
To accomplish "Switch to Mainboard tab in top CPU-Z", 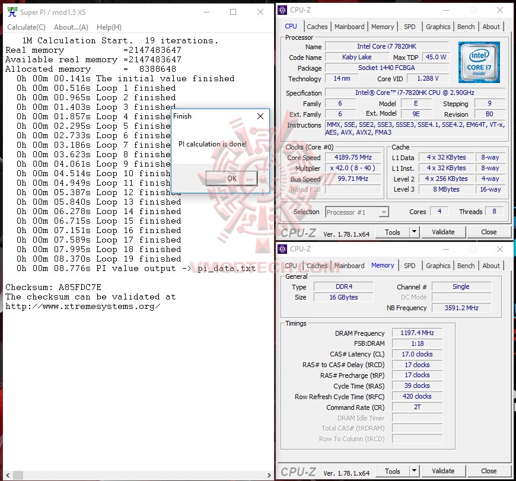I will click(x=349, y=27).
